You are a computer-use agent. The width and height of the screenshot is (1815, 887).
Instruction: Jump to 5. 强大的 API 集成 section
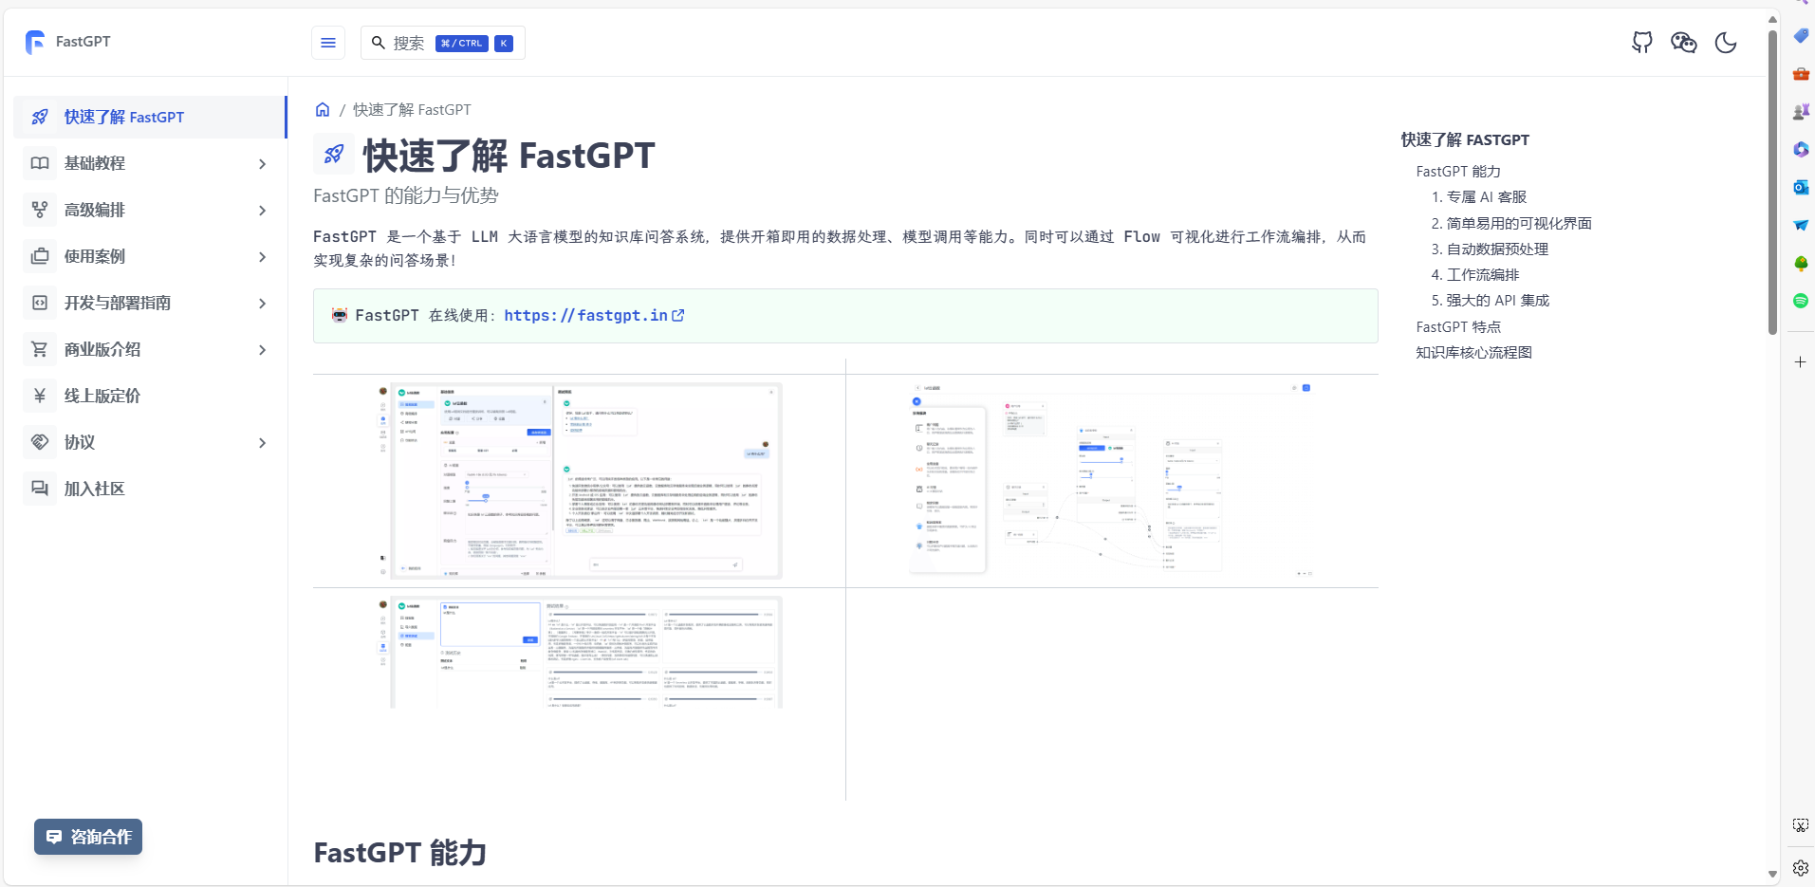(x=1490, y=301)
